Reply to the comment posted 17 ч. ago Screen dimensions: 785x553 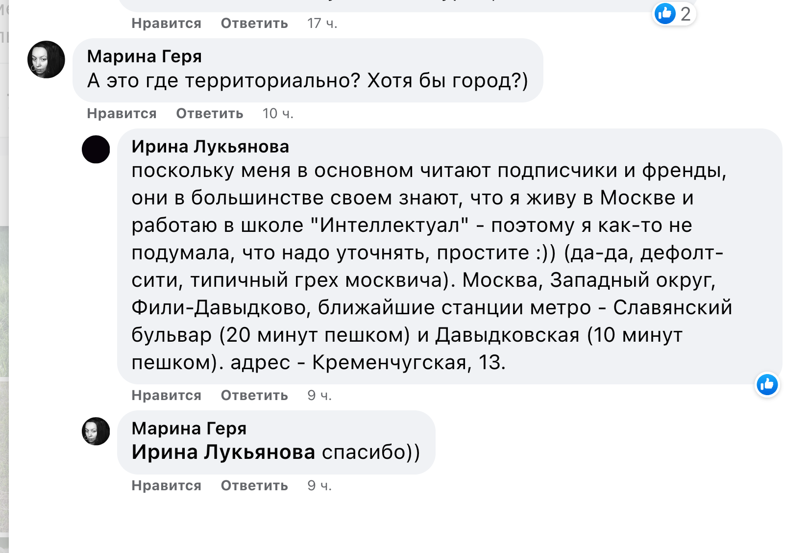(x=254, y=23)
